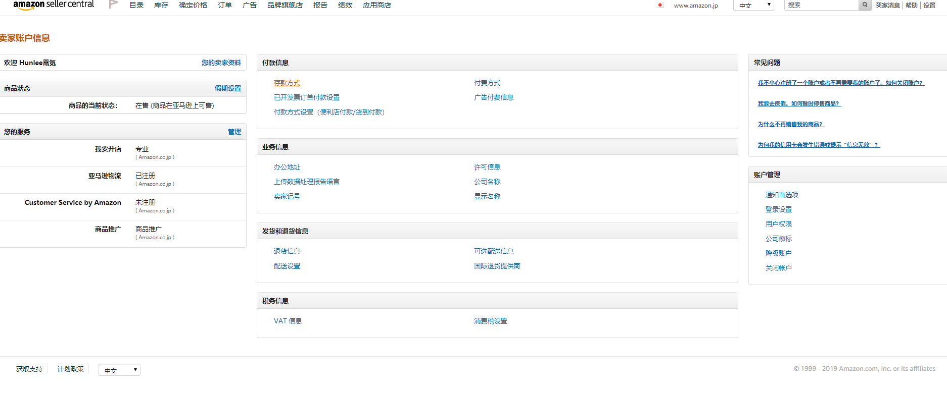This screenshot has width=947, height=393.
Task: Open the 绩效 menu
Action: [345, 5]
